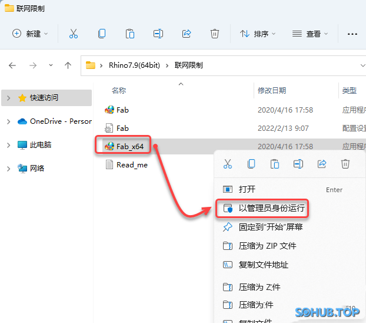Go back with the left arrow
This screenshot has height=323, width=366.
[12, 65]
